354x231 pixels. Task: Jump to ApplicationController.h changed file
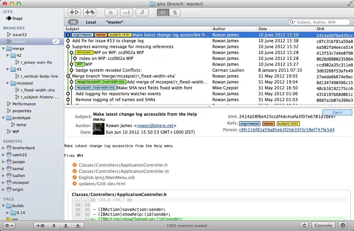tap(123, 165)
